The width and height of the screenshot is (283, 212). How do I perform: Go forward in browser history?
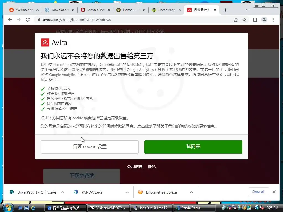(x=19, y=20)
